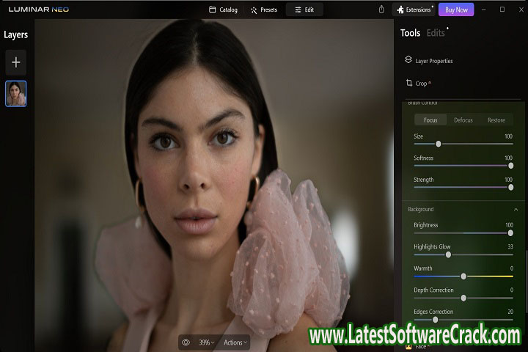
Task: Open the Actions dropdown menu
Action: [235, 342]
